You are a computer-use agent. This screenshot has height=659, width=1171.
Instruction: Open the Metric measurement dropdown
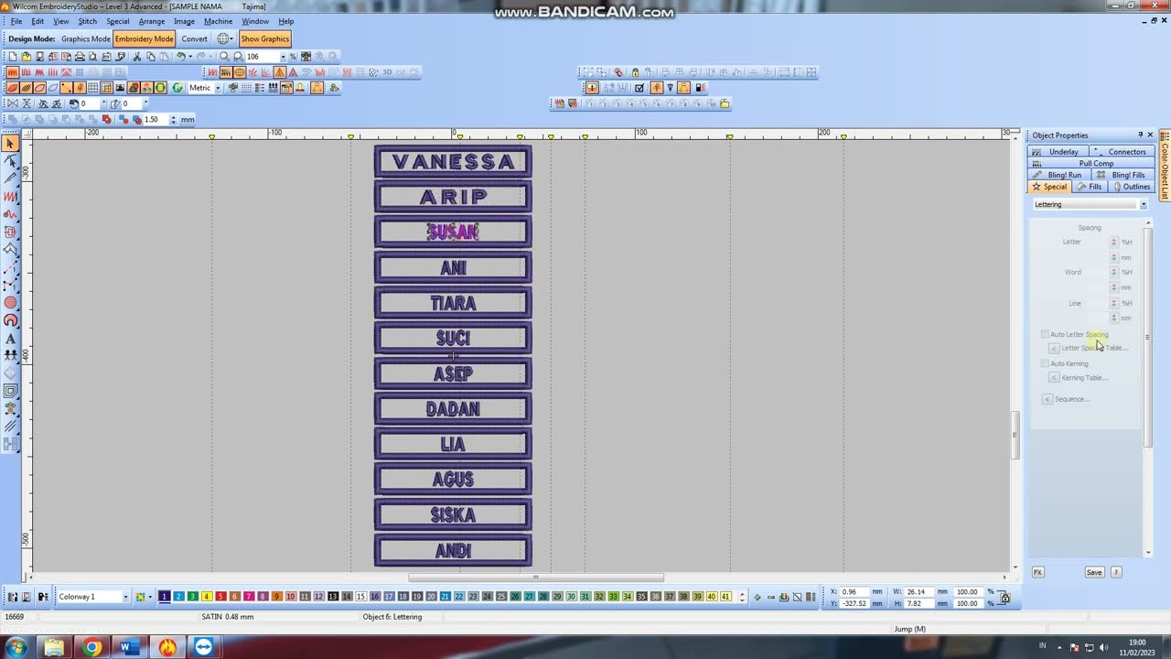218,88
